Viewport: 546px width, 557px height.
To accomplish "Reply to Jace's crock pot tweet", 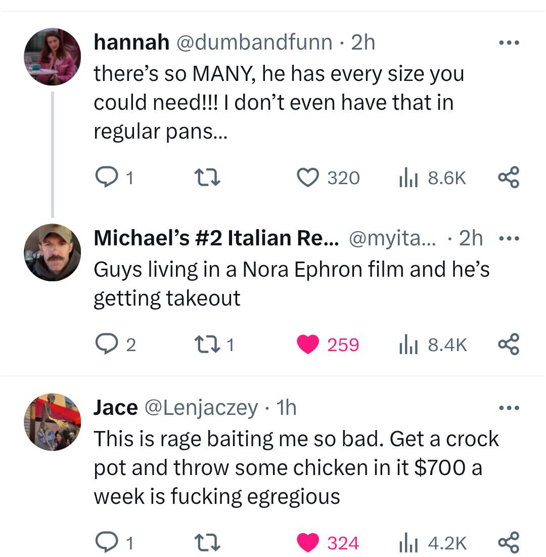I will click(106, 543).
